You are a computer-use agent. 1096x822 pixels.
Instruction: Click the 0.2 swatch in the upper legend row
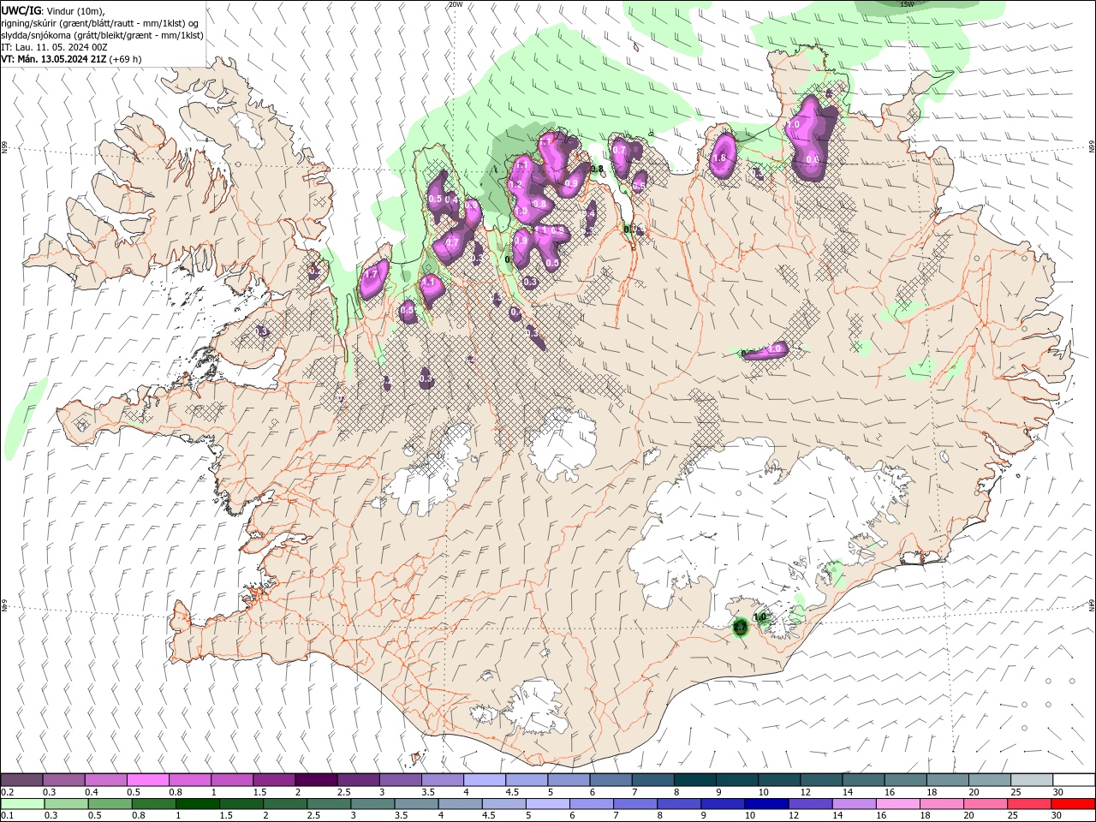click(22, 780)
